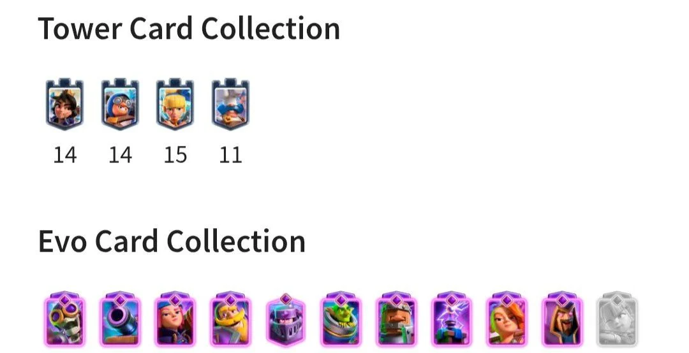Tap the Royal Chef tower card
Screen dimensions: 689x353
[x=230, y=104]
